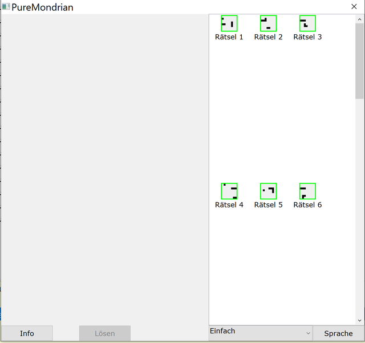Open the Rätsel 1 puzzle thumbnail

click(x=229, y=23)
